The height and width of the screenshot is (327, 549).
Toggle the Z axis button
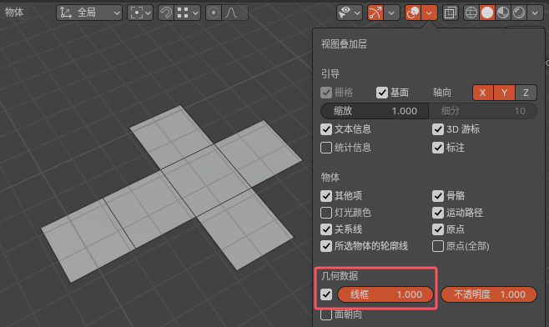coord(526,93)
